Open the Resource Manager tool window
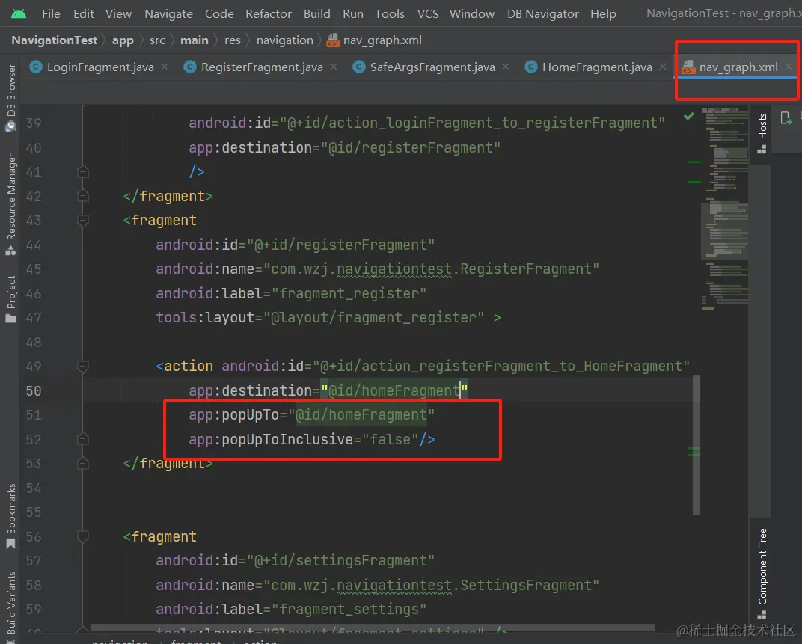The height and width of the screenshot is (644, 802). pos(10,203)
